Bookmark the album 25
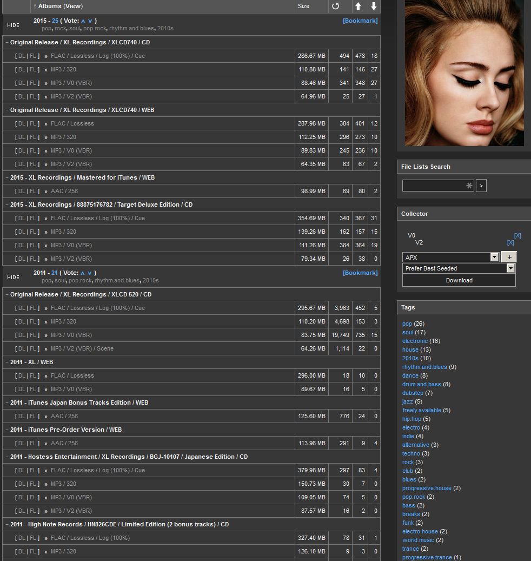This screenshot has height=561, width=531. click(x=360, y=21)
